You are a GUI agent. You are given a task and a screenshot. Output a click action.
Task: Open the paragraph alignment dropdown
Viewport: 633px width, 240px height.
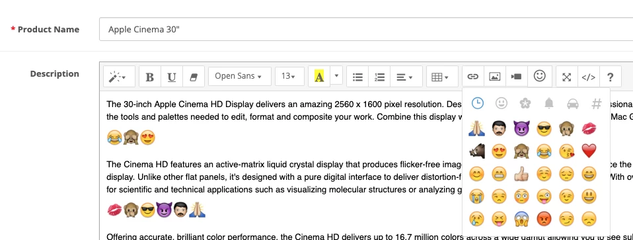click(x=406, y=77)
